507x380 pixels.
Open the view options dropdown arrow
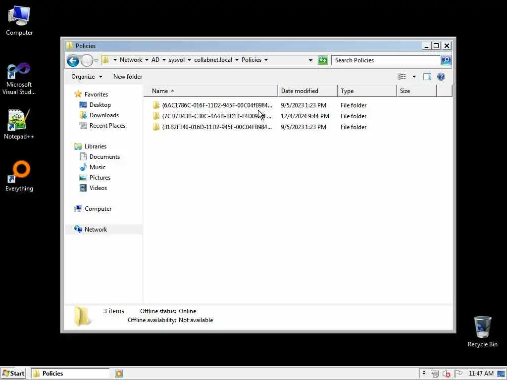click(x=414, y=77)
